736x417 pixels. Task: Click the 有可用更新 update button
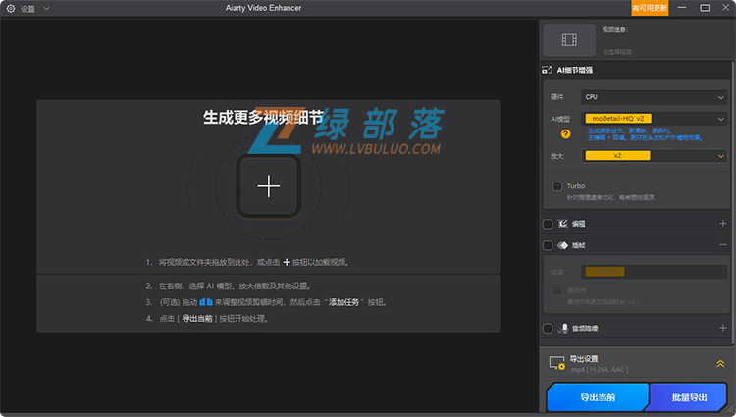[650, 8]
